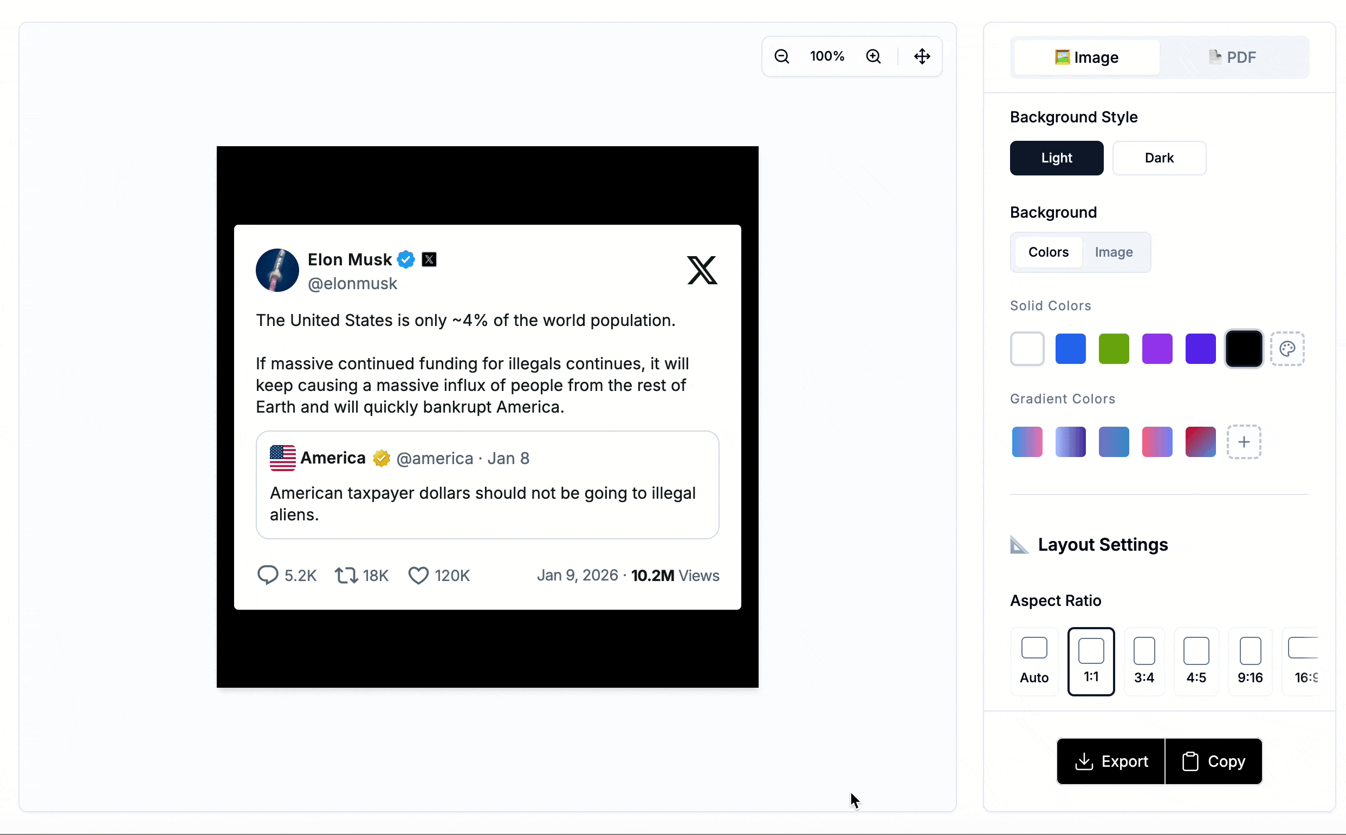Switch background style to Dark
This screenshot has height=835, width=1346.
point(1159,158)
